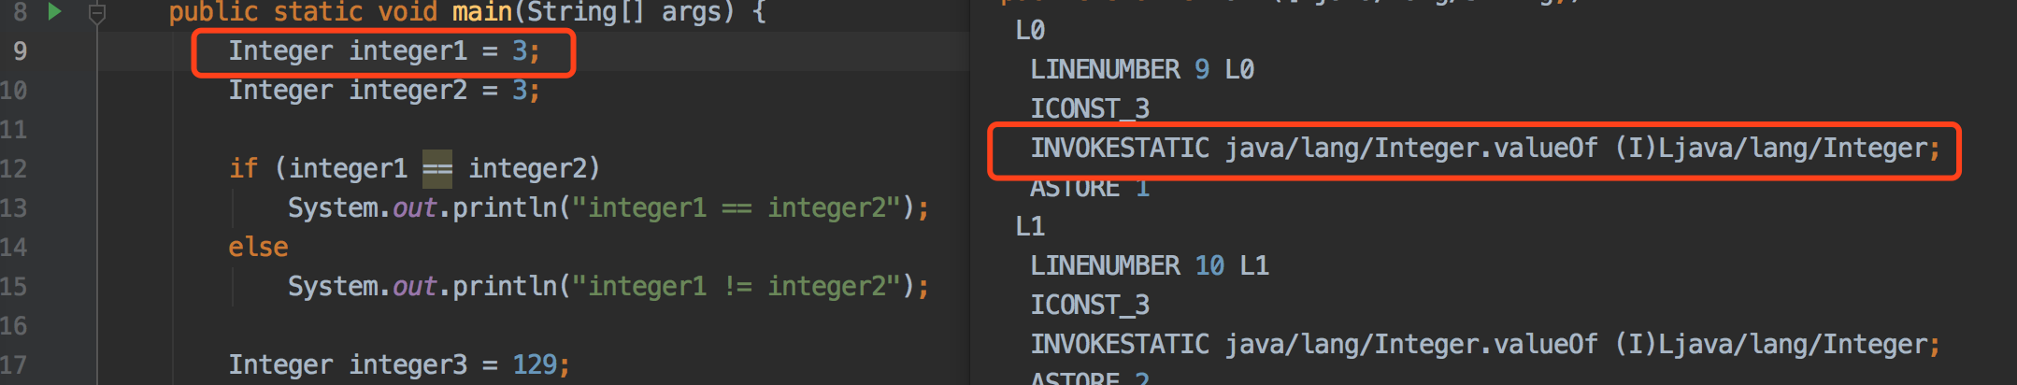Click the number 129 literal
The height and width of the screenshot is (385, 2017).
point(535,365)
